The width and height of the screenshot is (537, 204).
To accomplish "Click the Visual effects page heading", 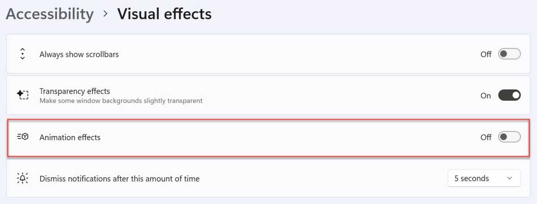I will pos(164,14).
